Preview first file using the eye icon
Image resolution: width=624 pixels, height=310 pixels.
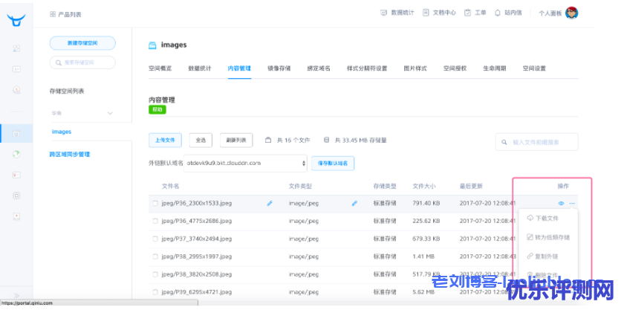(561, 203)
